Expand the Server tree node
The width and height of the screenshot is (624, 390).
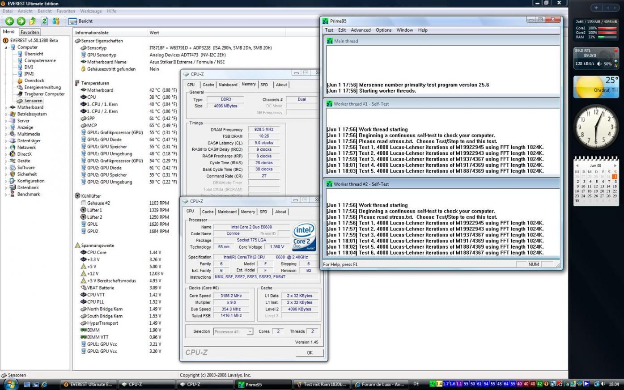point(6,121)
